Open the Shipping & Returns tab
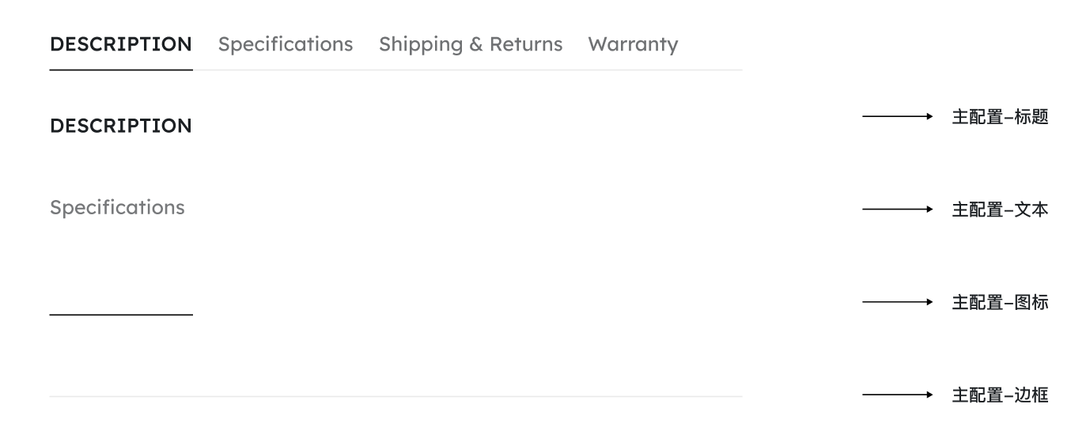This screenshot has height=438, width=1090. point(471,44)
